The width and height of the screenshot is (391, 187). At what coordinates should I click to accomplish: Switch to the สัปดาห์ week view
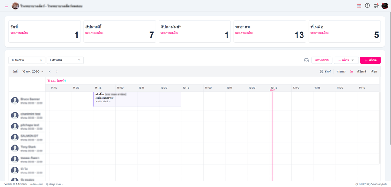coord(362,71)
